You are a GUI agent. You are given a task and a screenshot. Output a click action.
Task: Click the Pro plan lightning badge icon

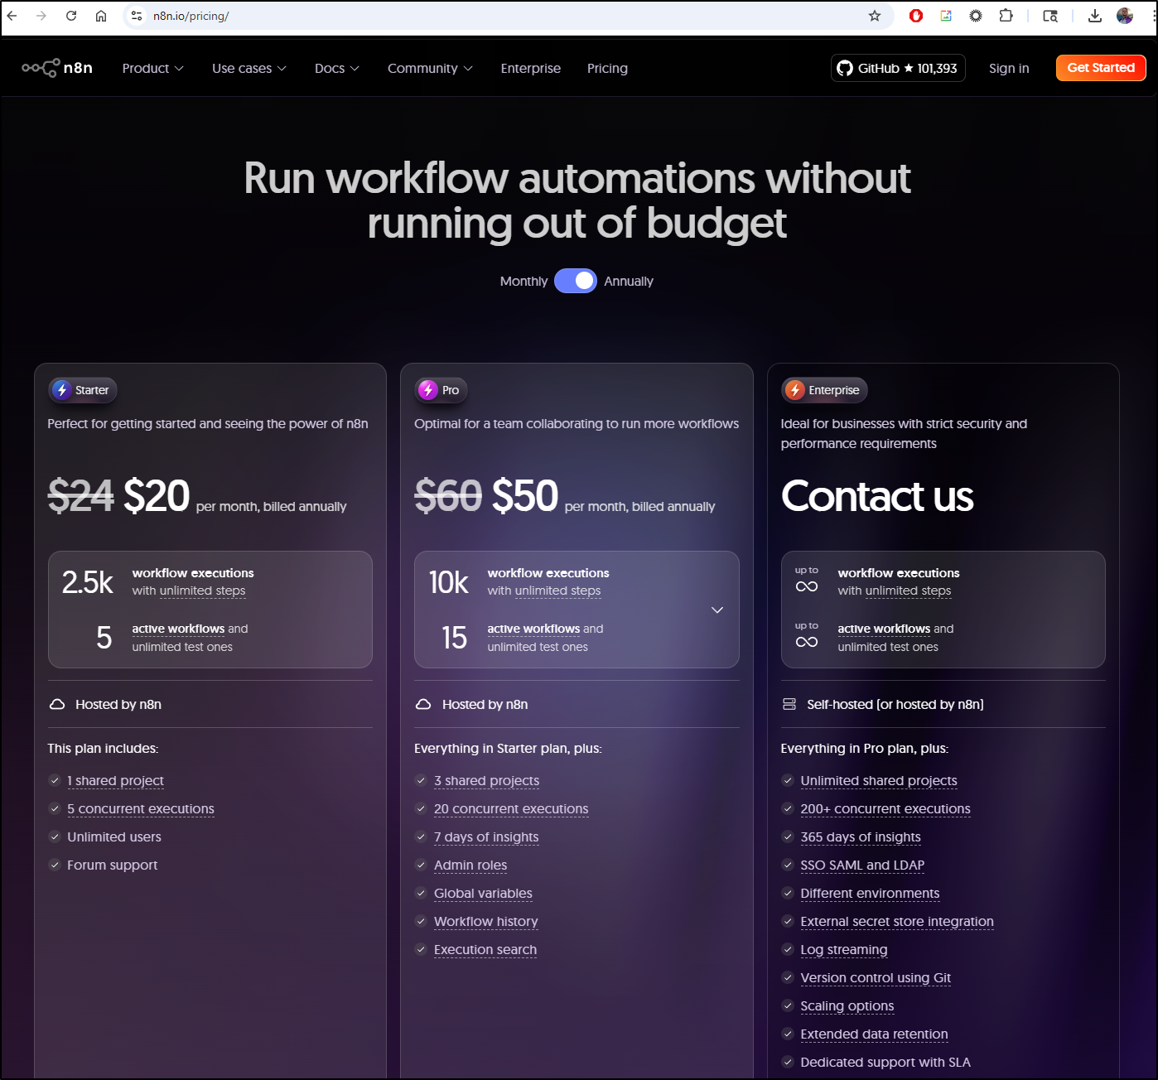[428, 390]
